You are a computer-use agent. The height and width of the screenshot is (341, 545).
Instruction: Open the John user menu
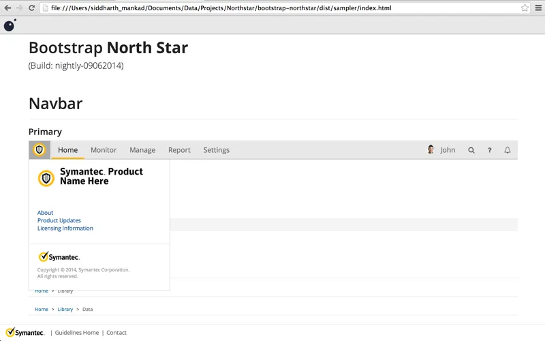coord(448,150)
